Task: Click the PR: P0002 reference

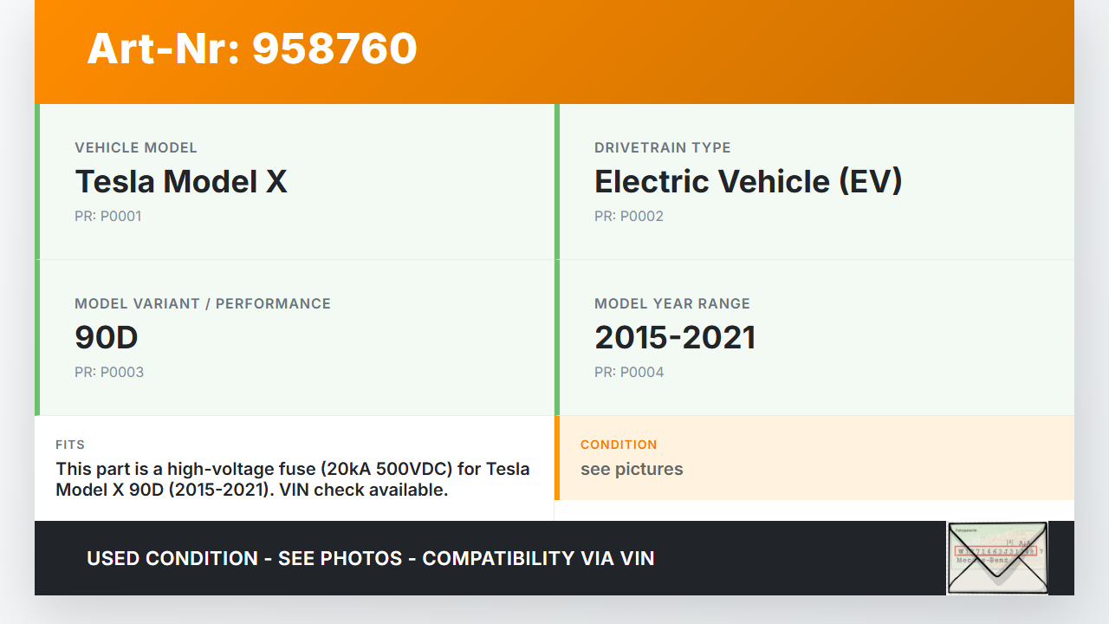Action: pyautogui.click(x=629, y=216)
